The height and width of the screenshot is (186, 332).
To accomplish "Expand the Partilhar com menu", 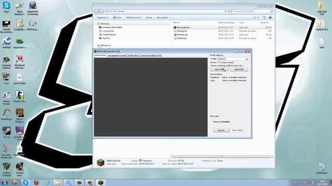I will tap(133, 18).
